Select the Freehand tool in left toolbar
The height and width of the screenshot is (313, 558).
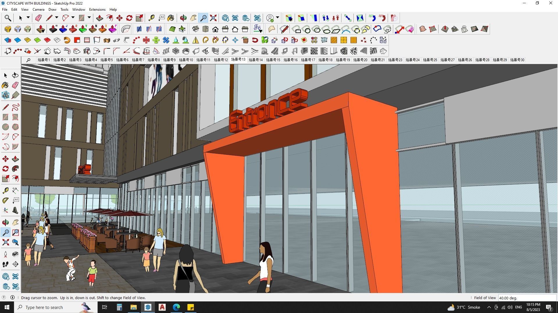(15, 107)
